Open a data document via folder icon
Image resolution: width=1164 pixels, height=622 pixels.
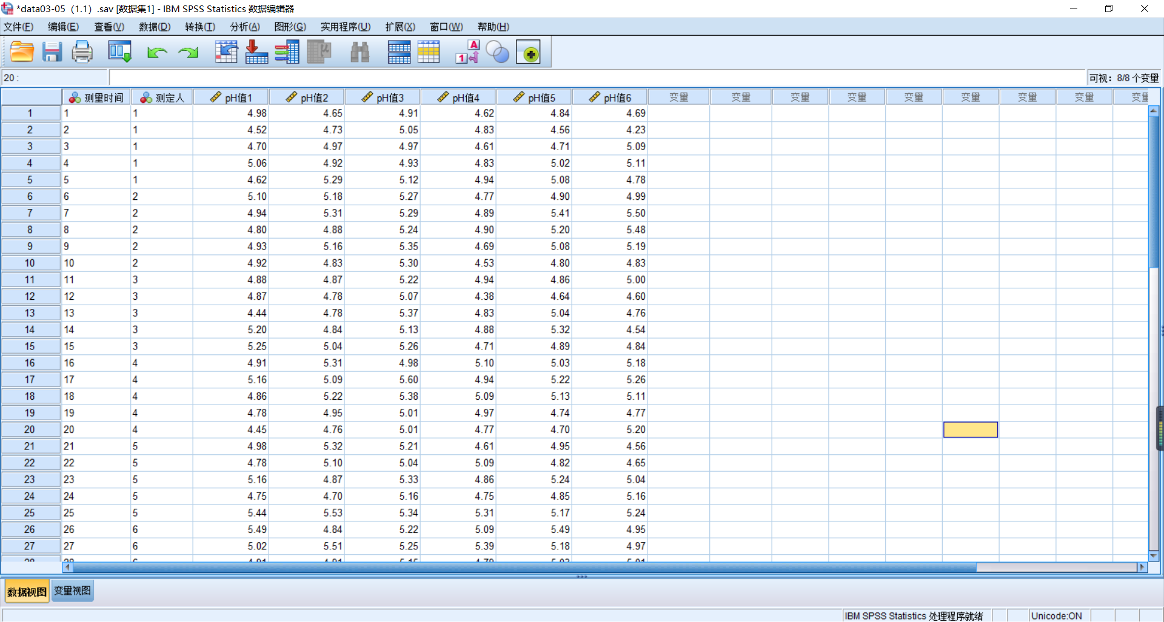pyautogui.click(x=22, y=52)
